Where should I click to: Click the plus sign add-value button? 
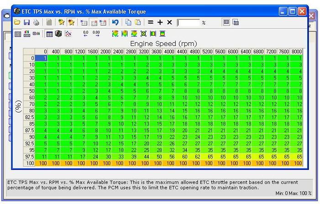tap(160, 22)
